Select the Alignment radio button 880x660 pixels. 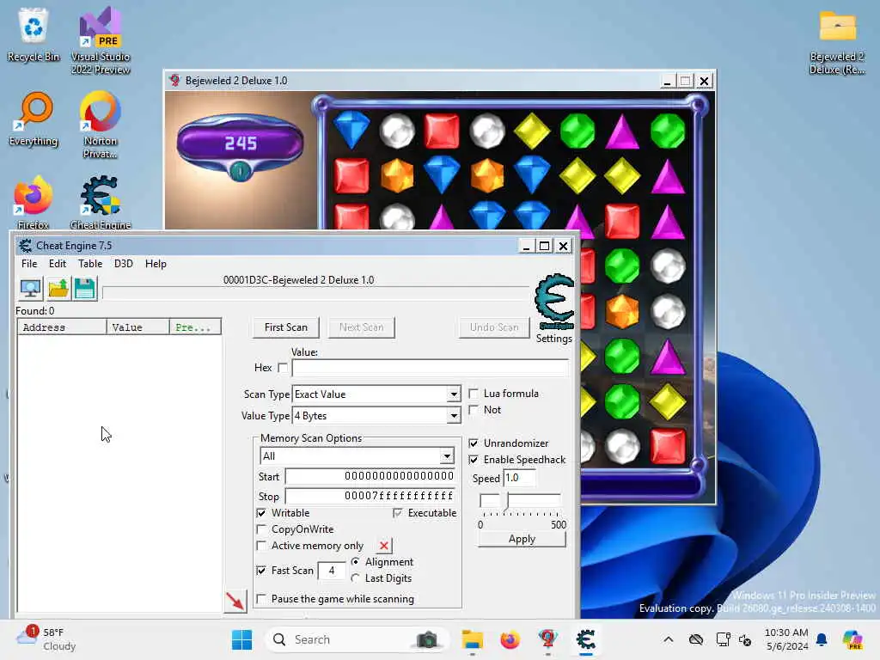tap(355, 562)
